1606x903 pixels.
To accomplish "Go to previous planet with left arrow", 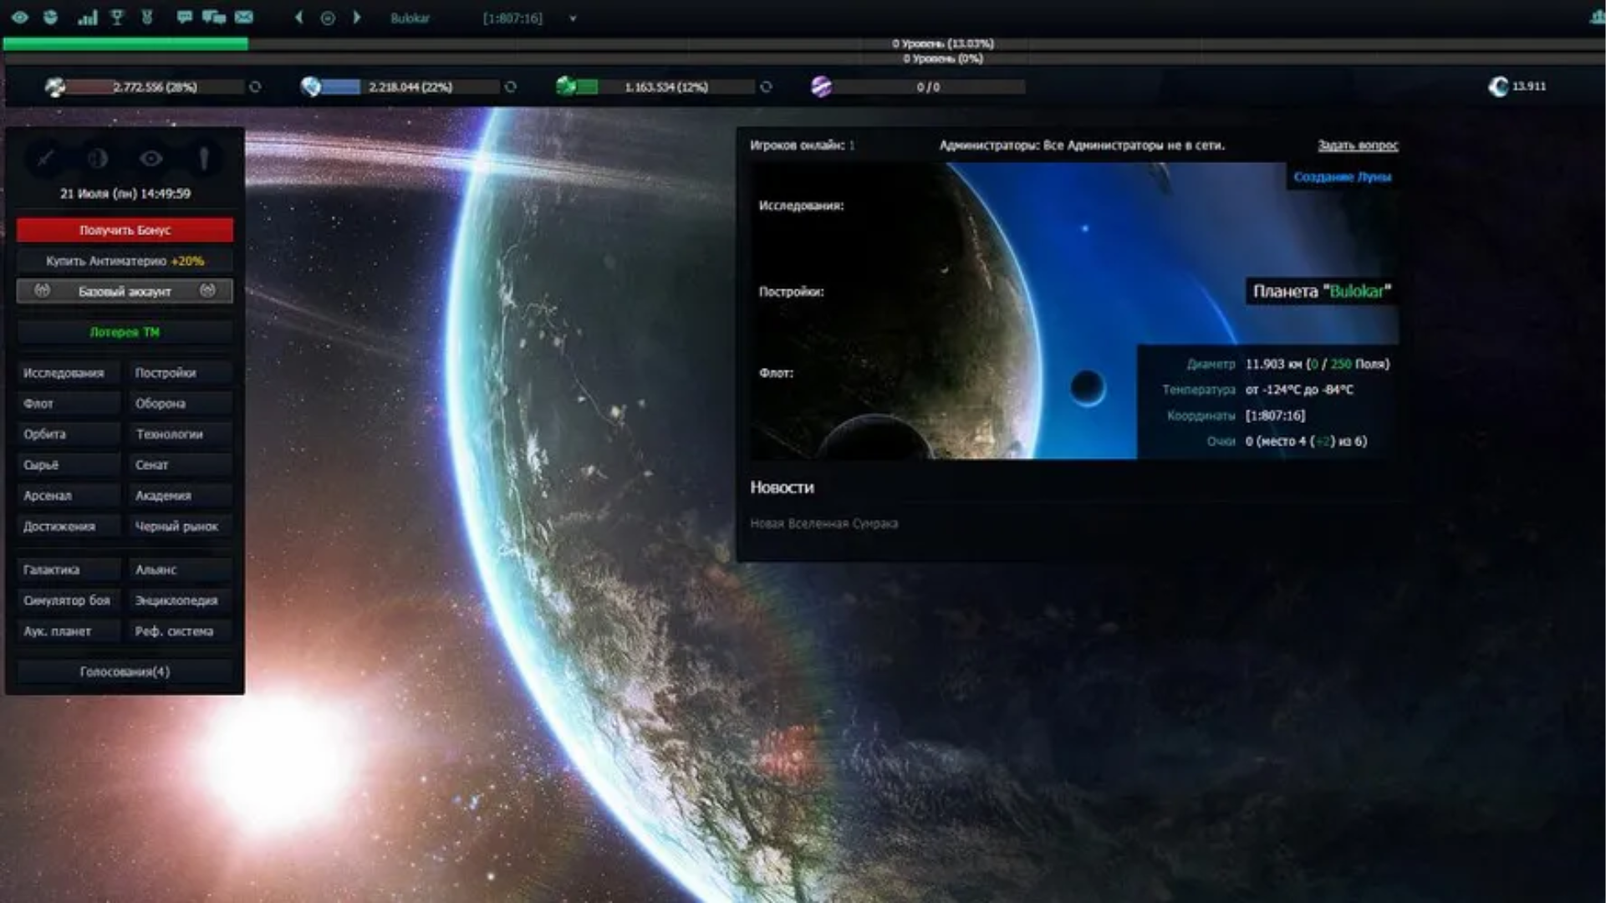I will pyautogui.click(x=298, y=18).
